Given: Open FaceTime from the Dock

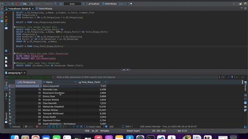Looking at the screenshot, I should click(57, 137).
